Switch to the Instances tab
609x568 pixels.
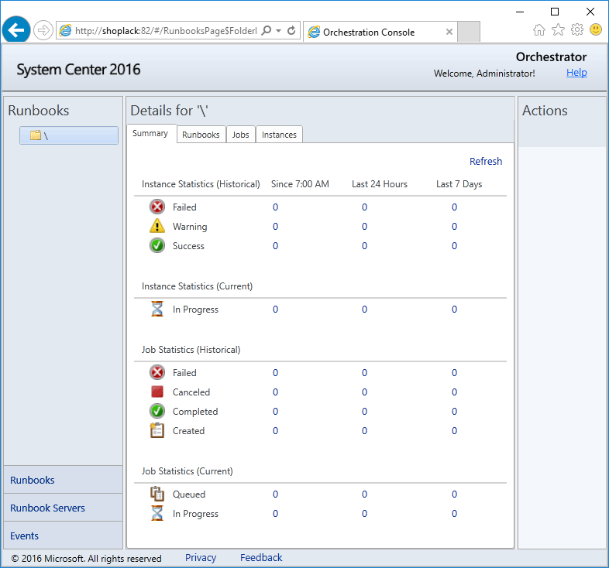279,135
